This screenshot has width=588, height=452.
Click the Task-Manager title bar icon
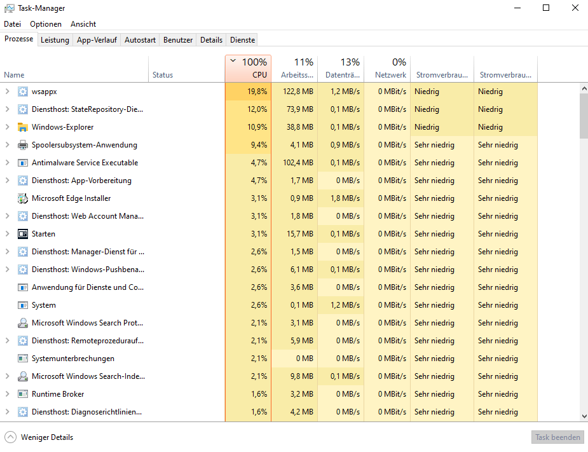pos(10,8)
